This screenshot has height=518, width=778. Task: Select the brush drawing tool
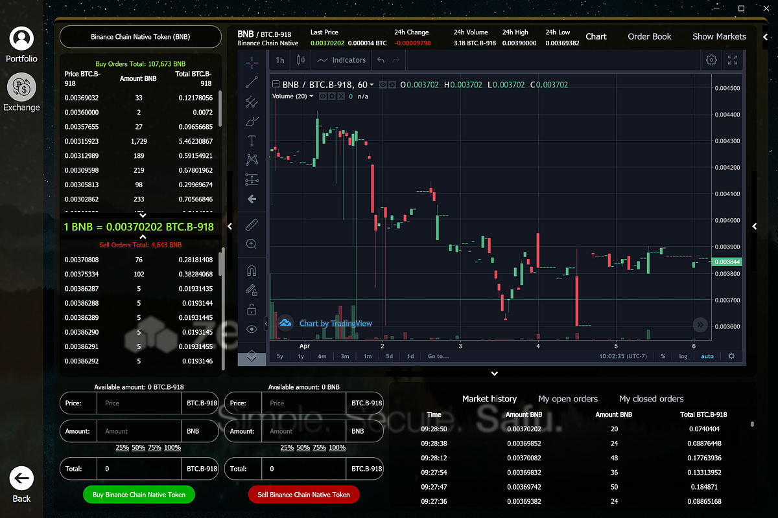[x=252, y=121]
